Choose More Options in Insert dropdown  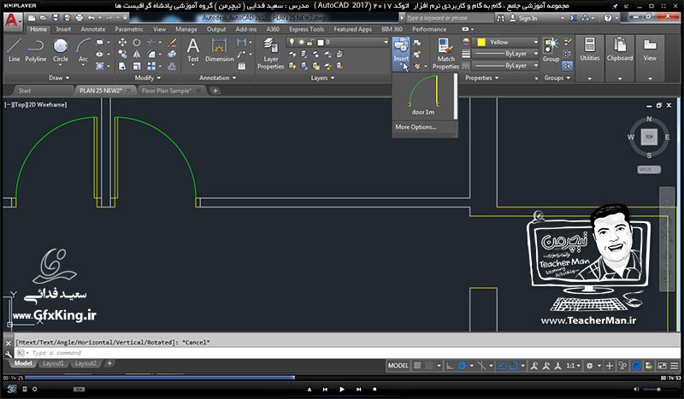416,127
